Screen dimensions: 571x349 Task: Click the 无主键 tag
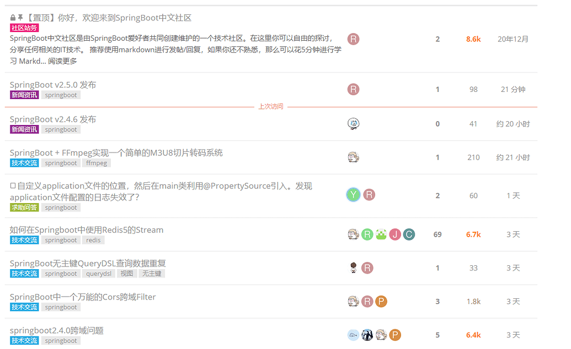[x=152, y=274]
